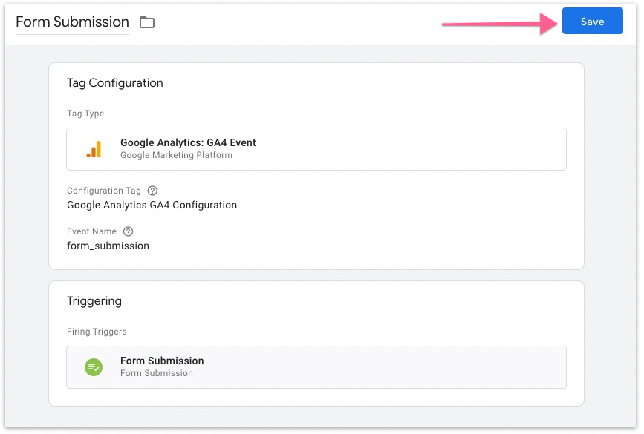Click the Event Name label text

[91, 231]
